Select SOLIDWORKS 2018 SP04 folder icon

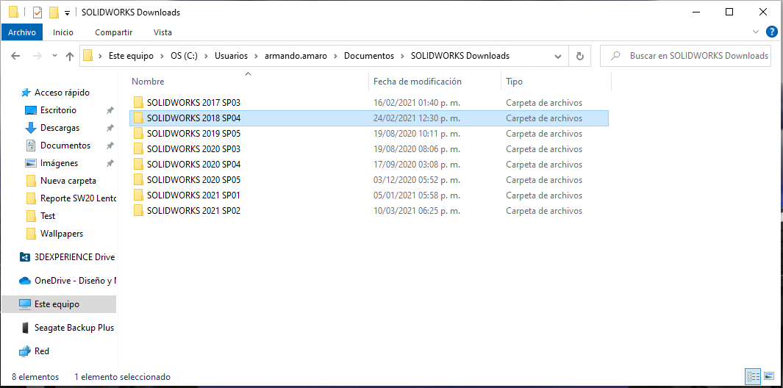(x=138, y=118)
